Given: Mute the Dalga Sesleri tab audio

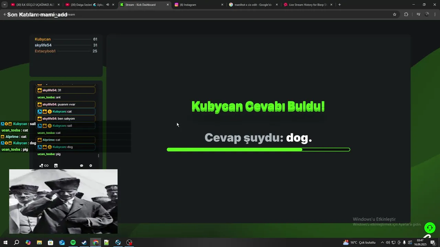Looking at the screenshot, I should click(x=108, y=5).
